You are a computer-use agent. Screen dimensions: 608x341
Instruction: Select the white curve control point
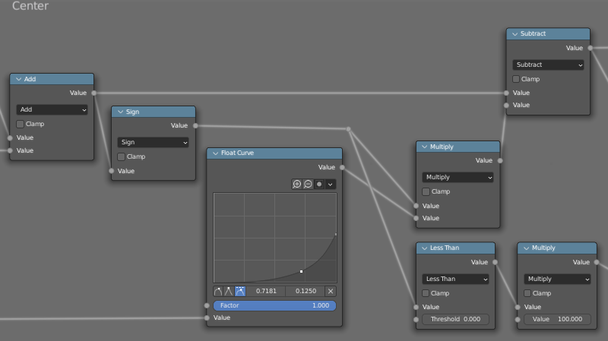pyautogui.click(x=302, y=271)
